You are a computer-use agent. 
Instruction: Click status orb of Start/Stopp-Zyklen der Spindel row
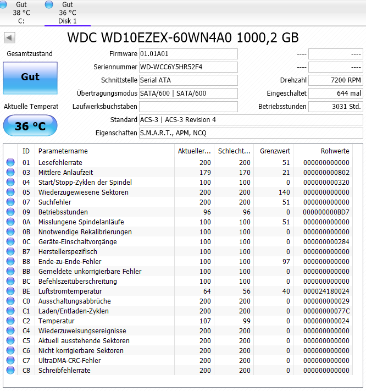click(10, 182)
